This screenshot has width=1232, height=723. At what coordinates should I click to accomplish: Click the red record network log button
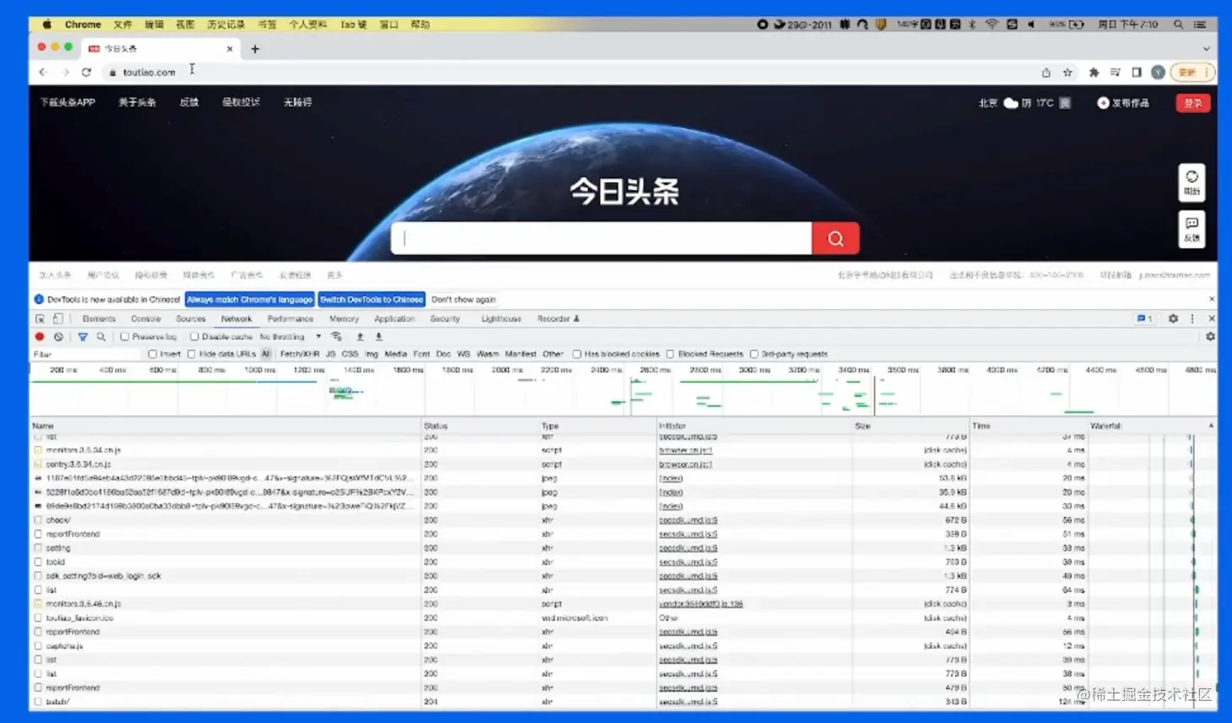[40, 337]
